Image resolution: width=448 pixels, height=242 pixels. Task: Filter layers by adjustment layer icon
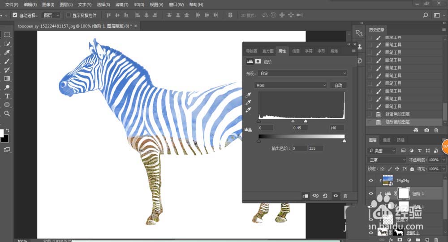click(411, 151)
